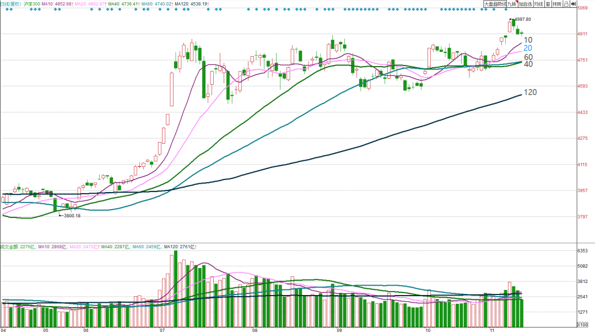Click the 2541 volume axis label
The height and width of the screenshot is (333, 595).
pos(582,297)
